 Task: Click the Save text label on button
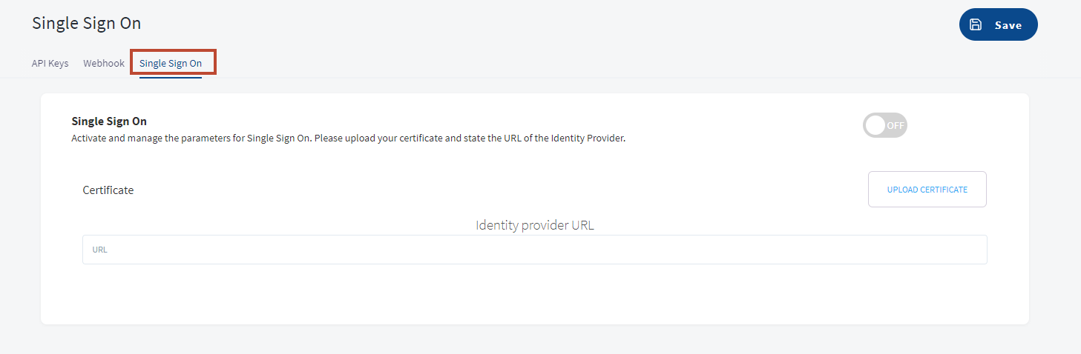(1008, 25)
